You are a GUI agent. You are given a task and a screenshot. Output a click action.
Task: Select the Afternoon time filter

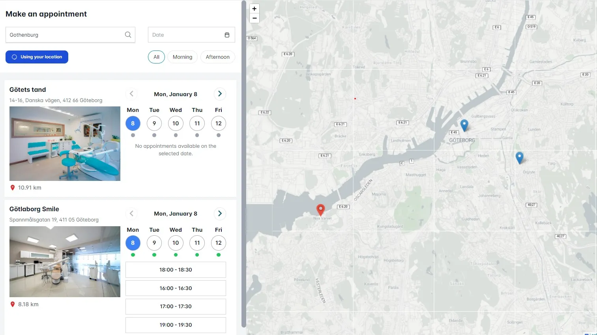[217, 57]
